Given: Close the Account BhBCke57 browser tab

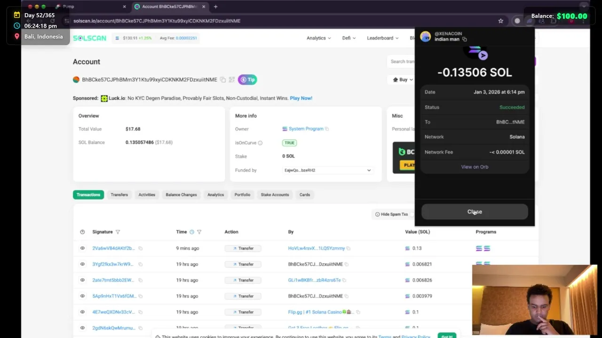Looking at the screenshot, I should pos(203,7).
